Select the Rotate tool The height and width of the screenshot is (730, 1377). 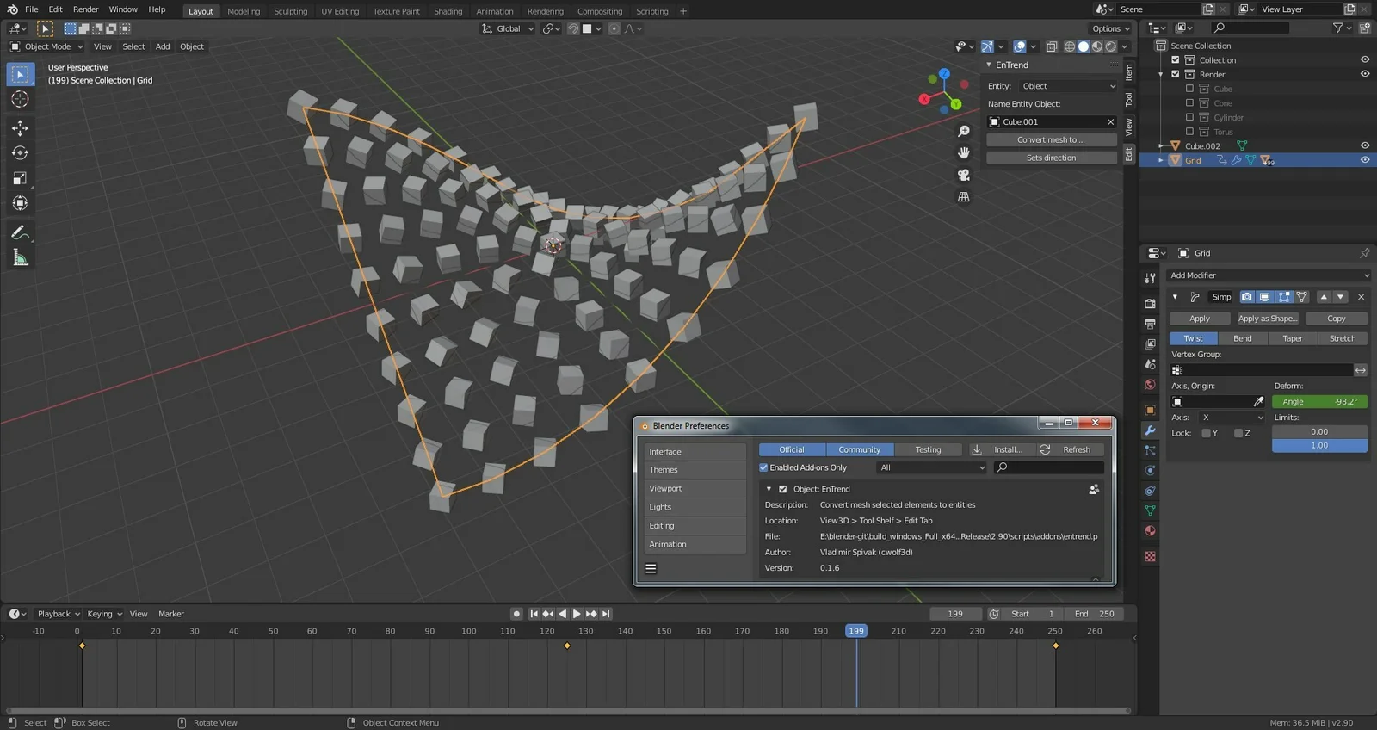click(20, 153)
